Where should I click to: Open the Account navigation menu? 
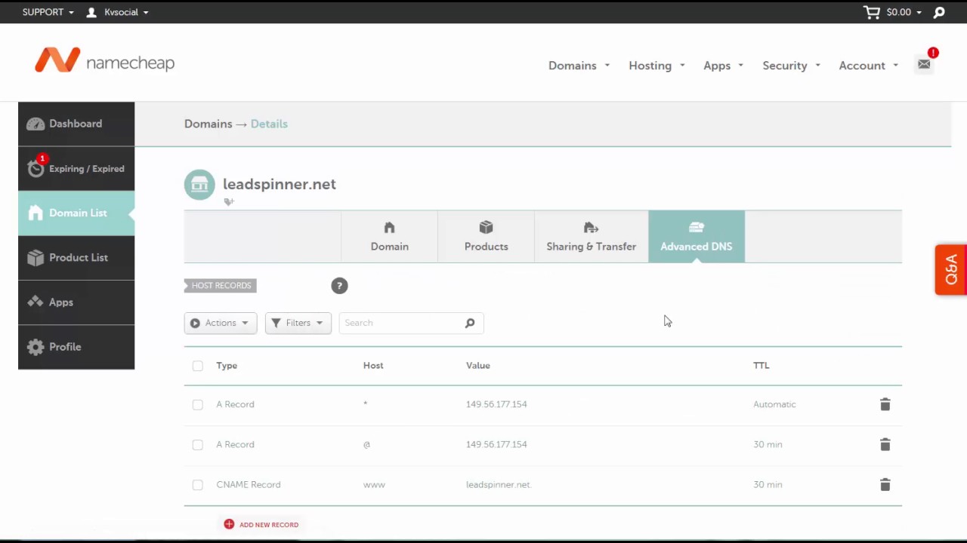tap(868, 66)
